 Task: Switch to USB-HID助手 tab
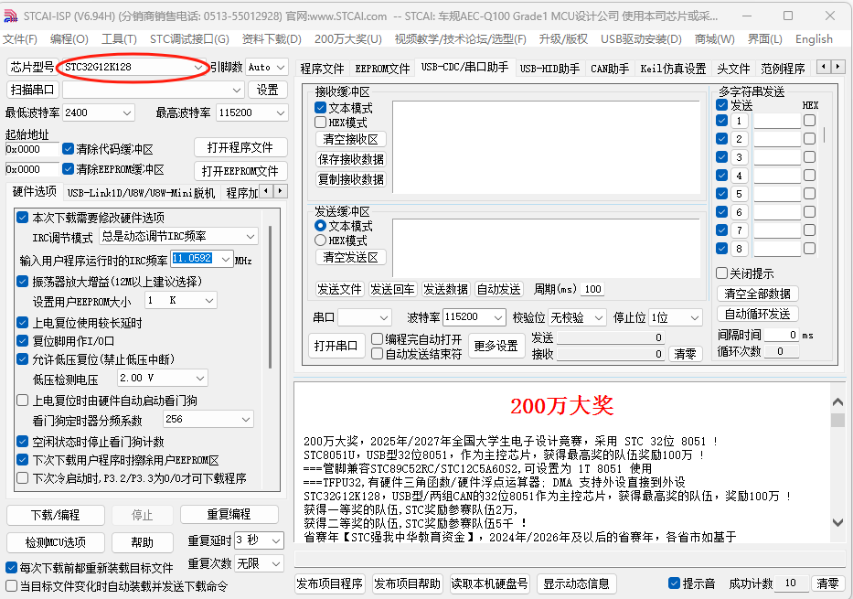[x=549, y=69]
